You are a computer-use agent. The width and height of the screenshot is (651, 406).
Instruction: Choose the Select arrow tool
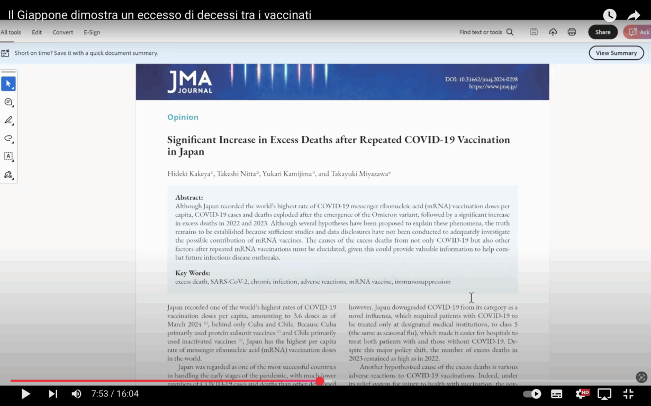point(8,84)
